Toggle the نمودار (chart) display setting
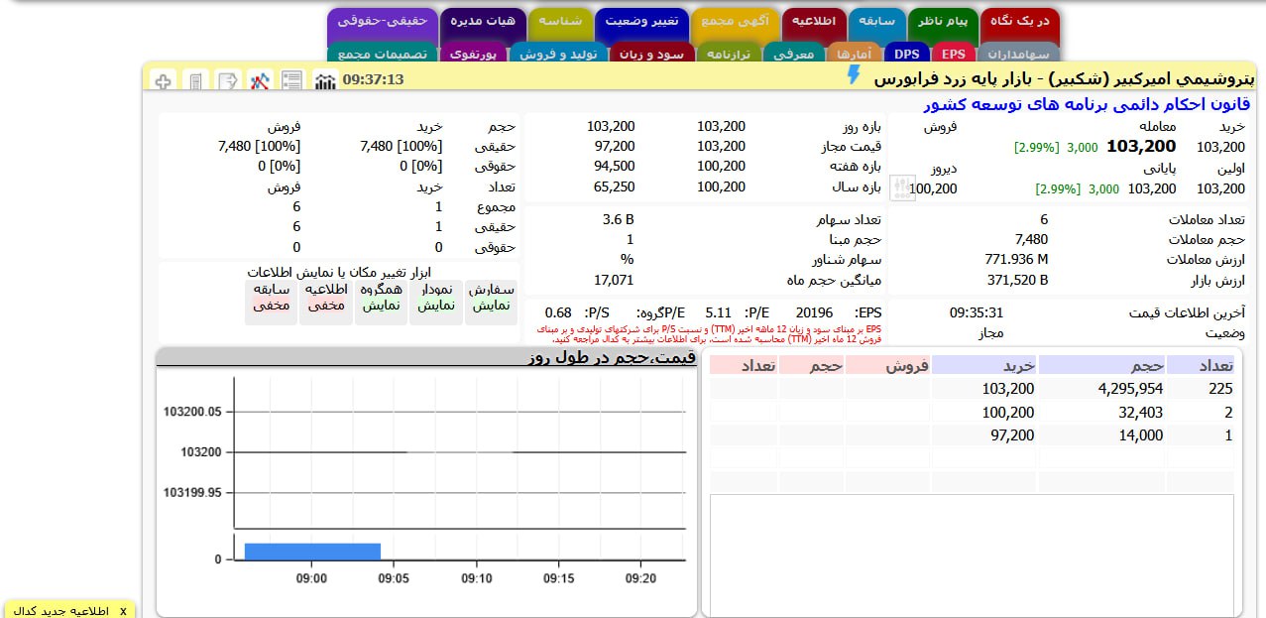 [435, 298]
